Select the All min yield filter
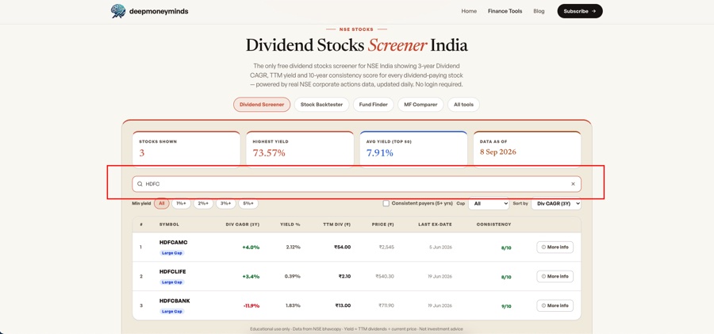Screen dimensions: 714x334 pos(162,203)
